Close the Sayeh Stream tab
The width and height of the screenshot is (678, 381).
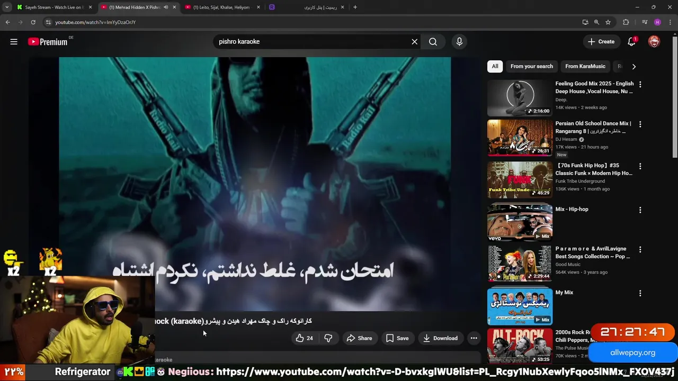click(x=90, y=7)
